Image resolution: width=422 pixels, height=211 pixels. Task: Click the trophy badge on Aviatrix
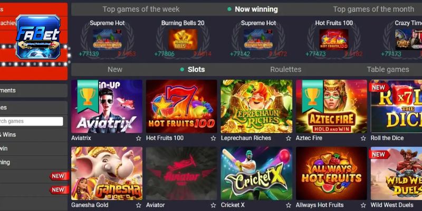pos(88,96)
